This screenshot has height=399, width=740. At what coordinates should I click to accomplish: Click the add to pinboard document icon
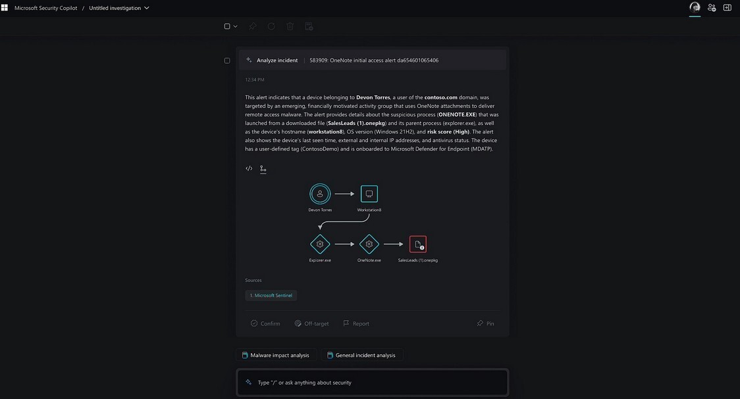[x=309, y=26]
